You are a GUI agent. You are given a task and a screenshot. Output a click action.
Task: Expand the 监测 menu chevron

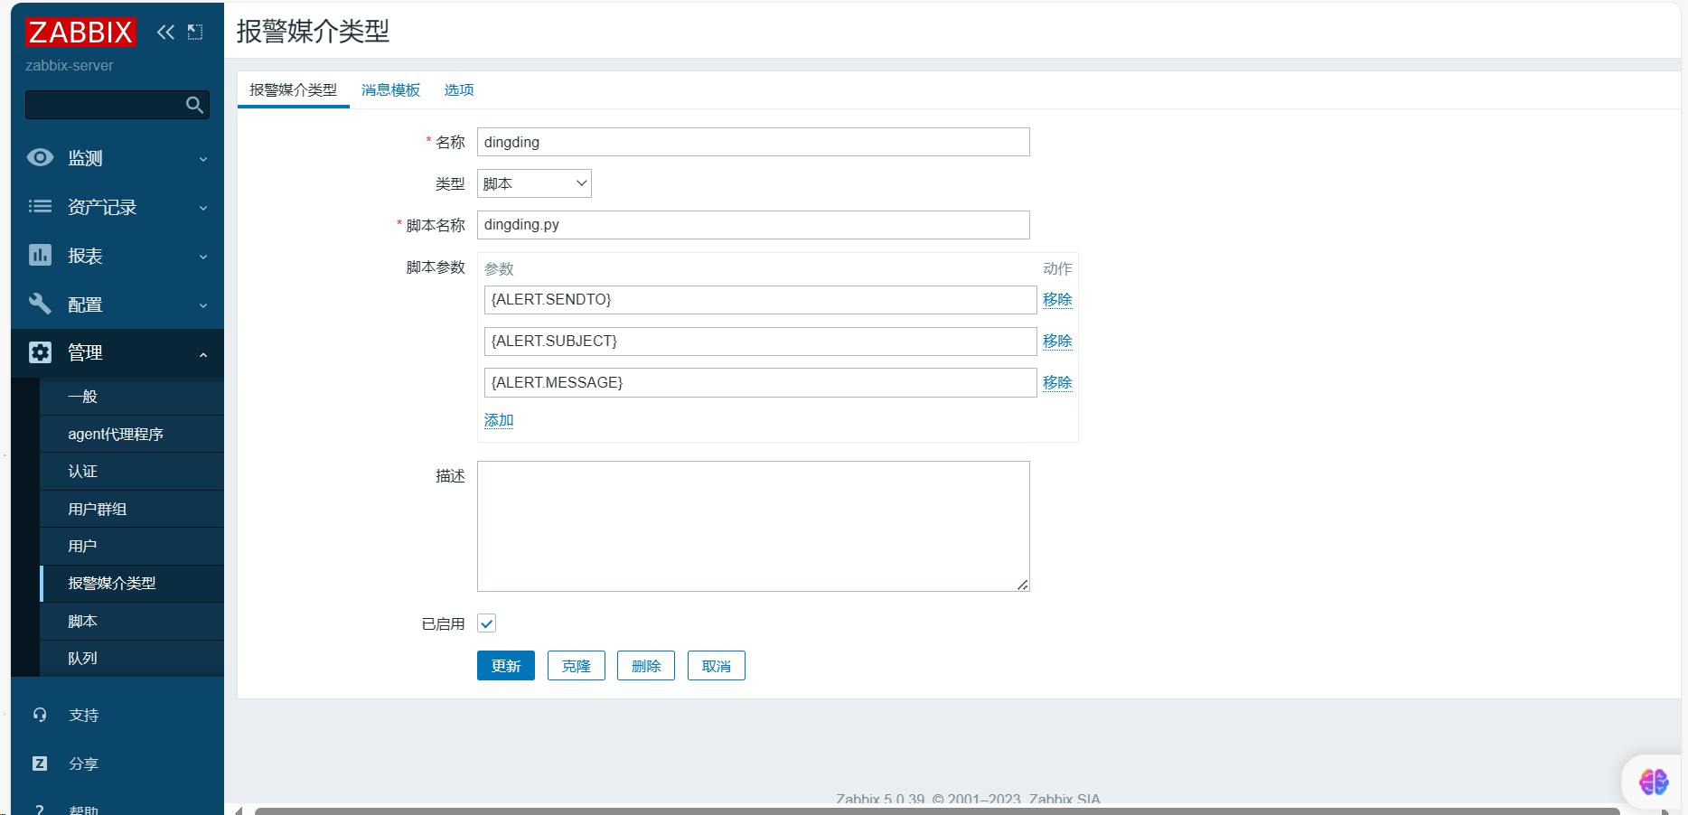point(203,159)
